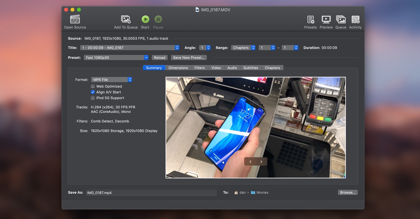
Task: Enable the Web Optimized checkbox
Action: click(x=93, y=86)
